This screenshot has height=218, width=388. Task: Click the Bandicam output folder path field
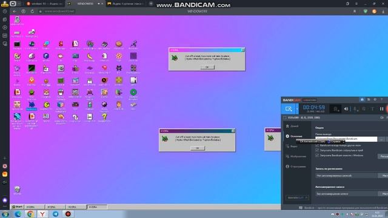tap(346, 139)
